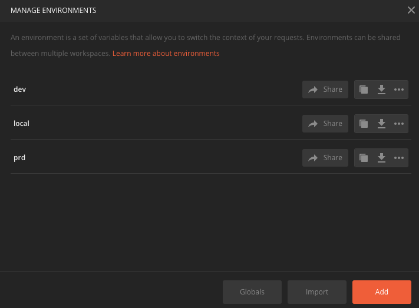Share the dev environment
The image size is (419, 308).
[325, 90]
